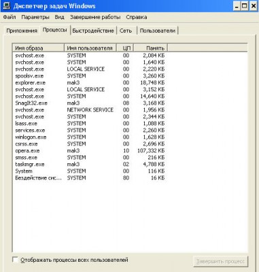Switch to the Приложения tab
Screen dimensions: 259x272
click(x=22, y=31)
